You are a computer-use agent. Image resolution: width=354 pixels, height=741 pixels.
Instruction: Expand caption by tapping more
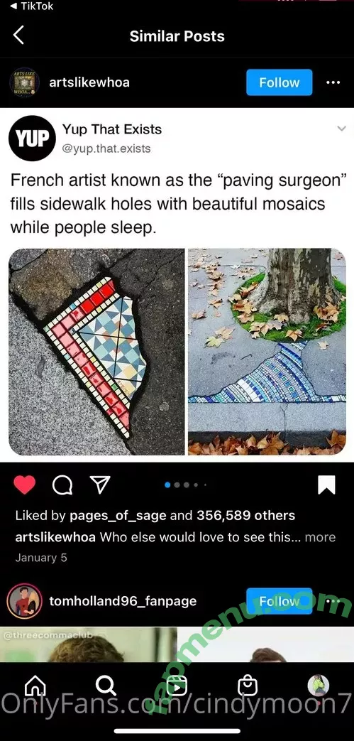321,537
